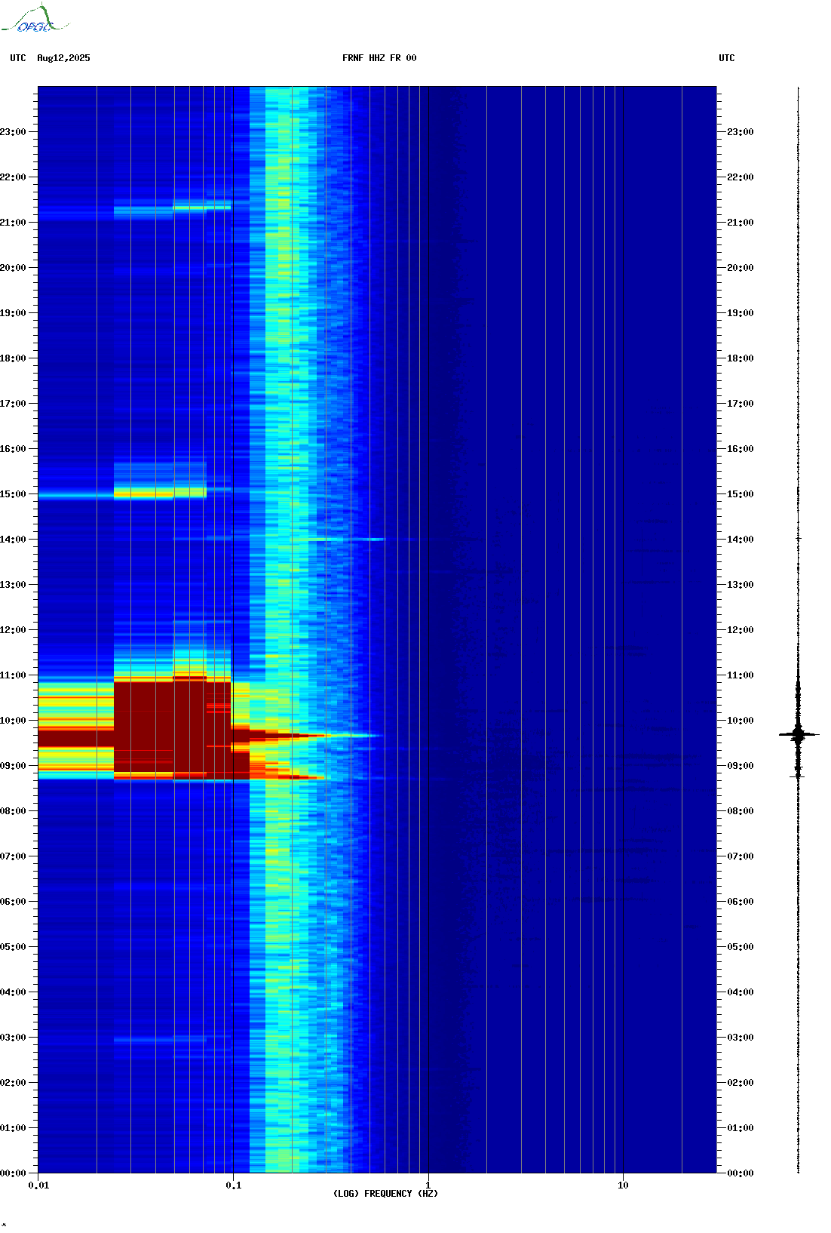Click the right-axis 23:00 time label

[741, 132]
